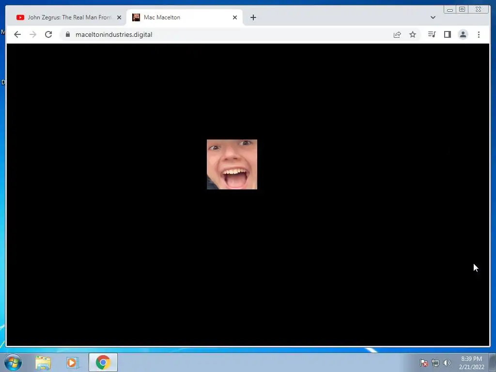Click the Chrome taskbar button
Screen dimensions: 496x372
[x=103, y=362]
